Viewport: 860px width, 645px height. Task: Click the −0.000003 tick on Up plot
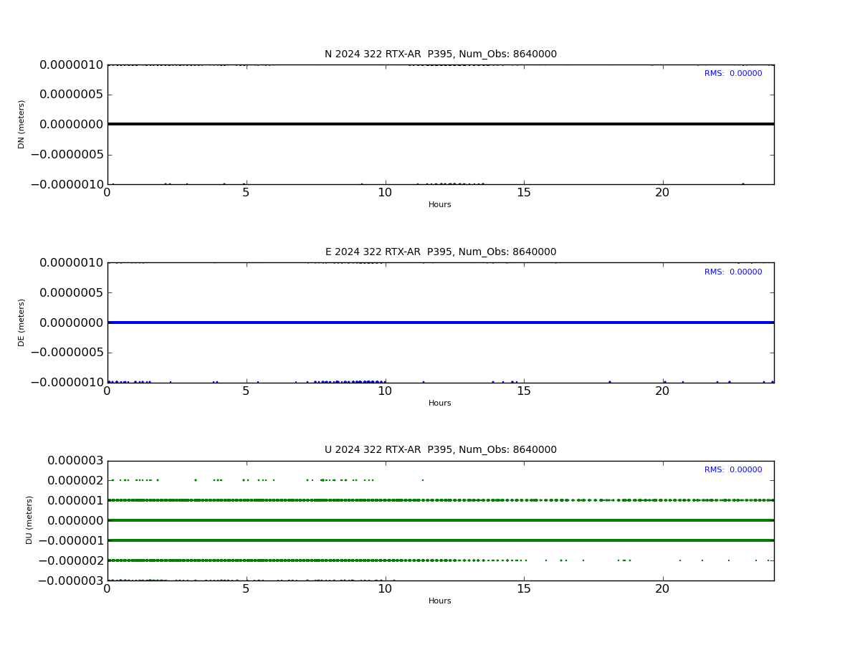(70, 580)
